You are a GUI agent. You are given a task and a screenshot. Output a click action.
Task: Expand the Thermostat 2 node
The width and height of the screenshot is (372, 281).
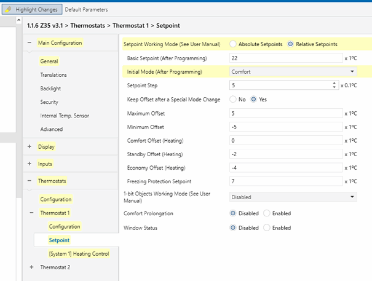pos(31,267)
